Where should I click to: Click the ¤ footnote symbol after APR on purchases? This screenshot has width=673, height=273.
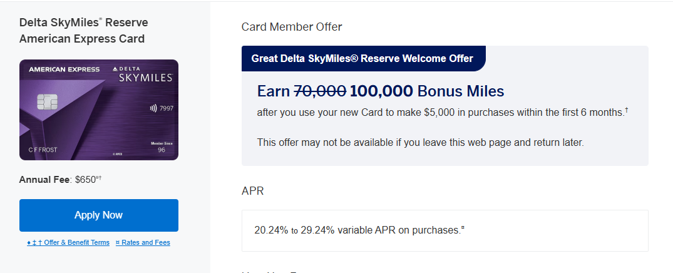tap(463, 228)
